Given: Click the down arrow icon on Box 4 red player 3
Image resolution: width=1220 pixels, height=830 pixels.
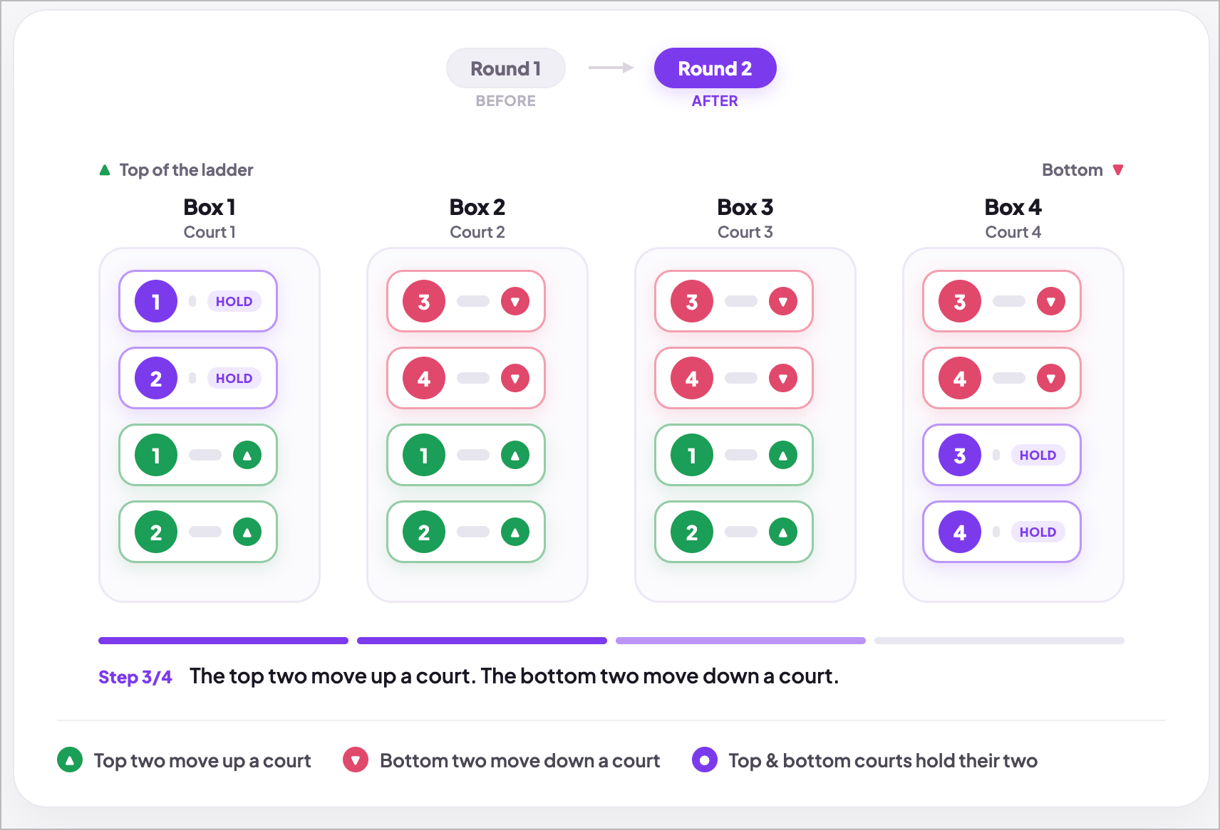Looking at the screenshot, I should coord(1051,301).
